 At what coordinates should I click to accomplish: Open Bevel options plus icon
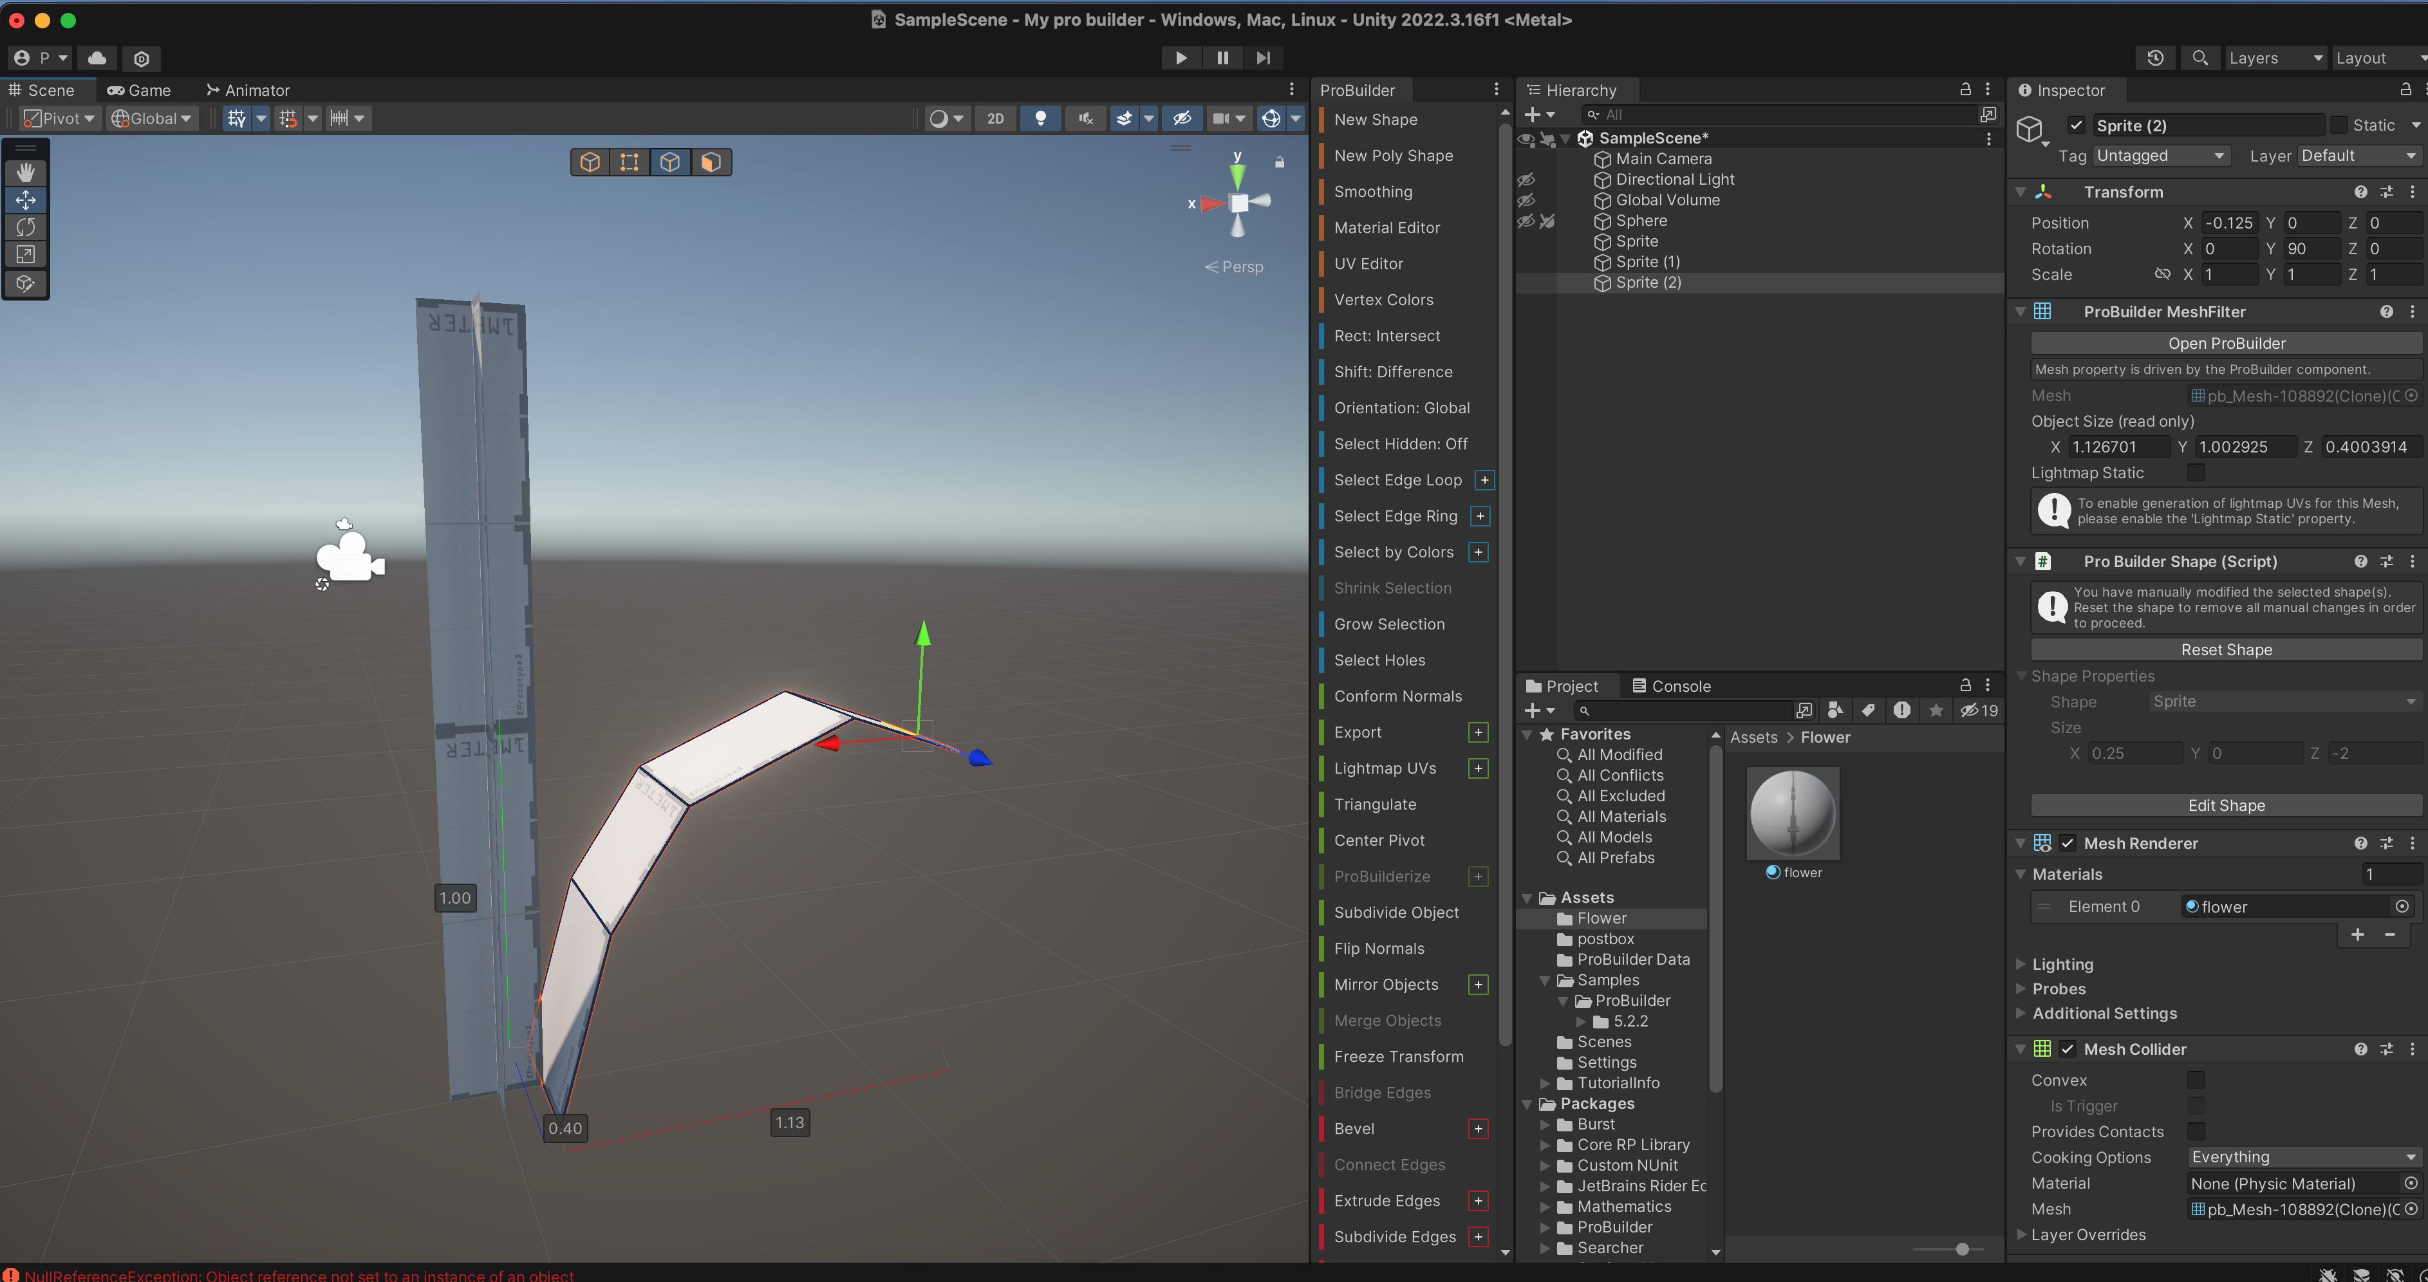point(1478,1128)
